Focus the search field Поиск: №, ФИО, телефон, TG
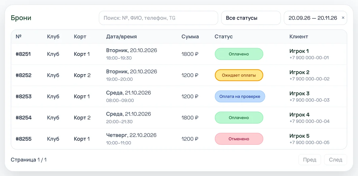 point(158,18)
